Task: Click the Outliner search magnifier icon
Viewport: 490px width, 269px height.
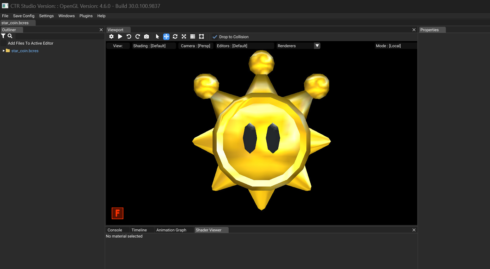Action: (10, 36)
